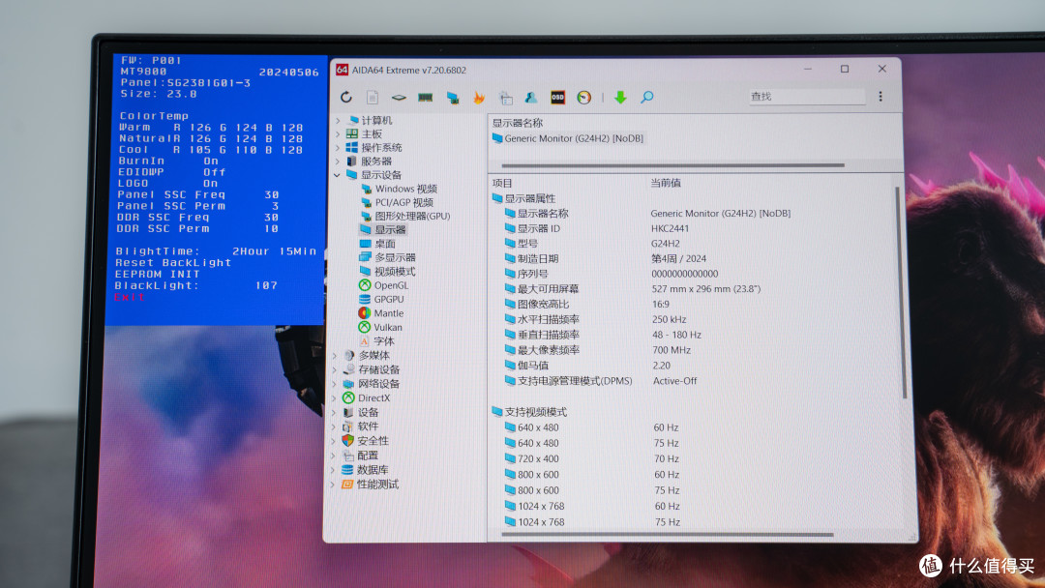The image size is (1045, 588).
Task: Refresh data with the circular arrow toolbar icon
Action: [345, 97]
